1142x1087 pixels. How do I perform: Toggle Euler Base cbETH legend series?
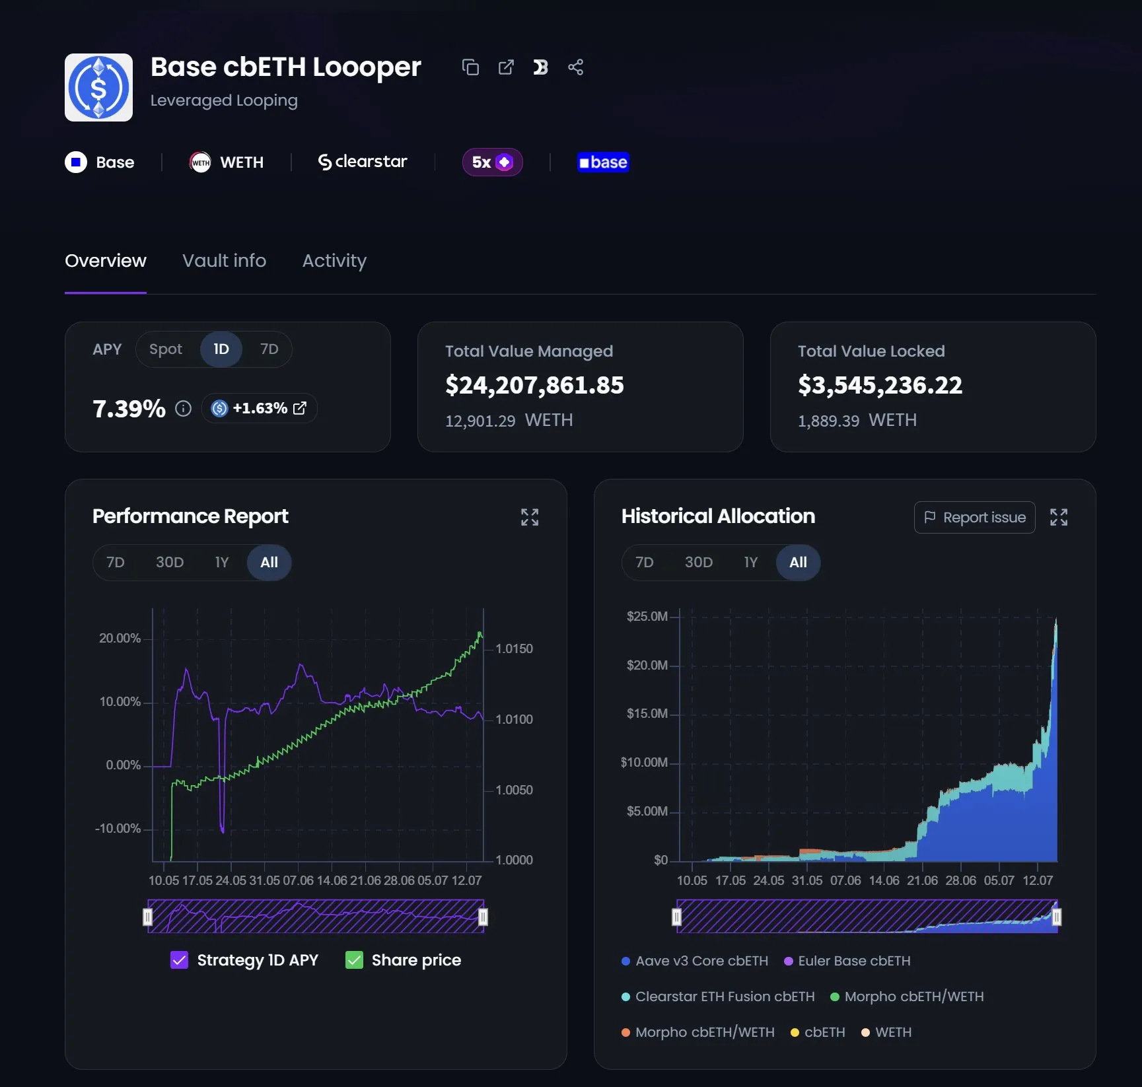click(847, 961)
